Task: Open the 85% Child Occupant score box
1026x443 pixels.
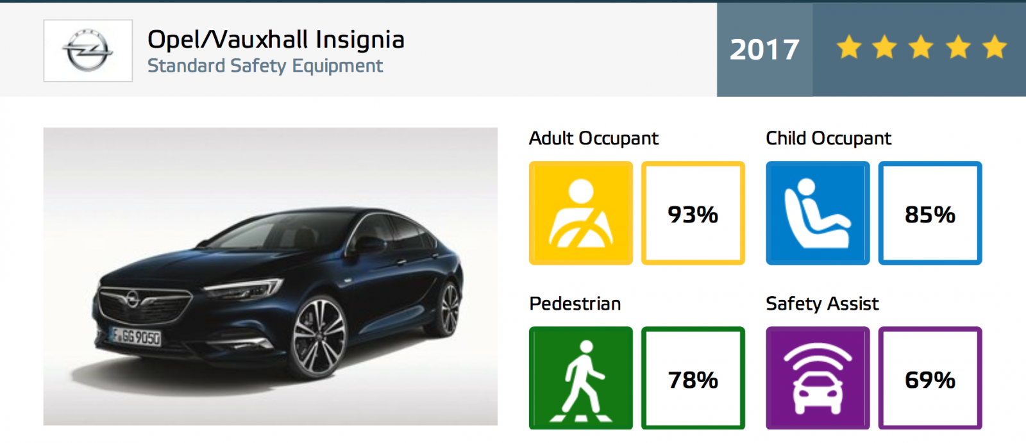Action: point(930,213)
